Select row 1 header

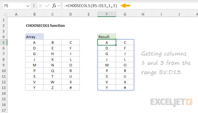click(x=3, y=20)
